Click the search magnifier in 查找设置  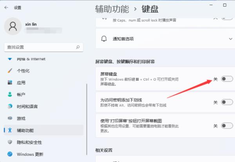tap(78, 47)
